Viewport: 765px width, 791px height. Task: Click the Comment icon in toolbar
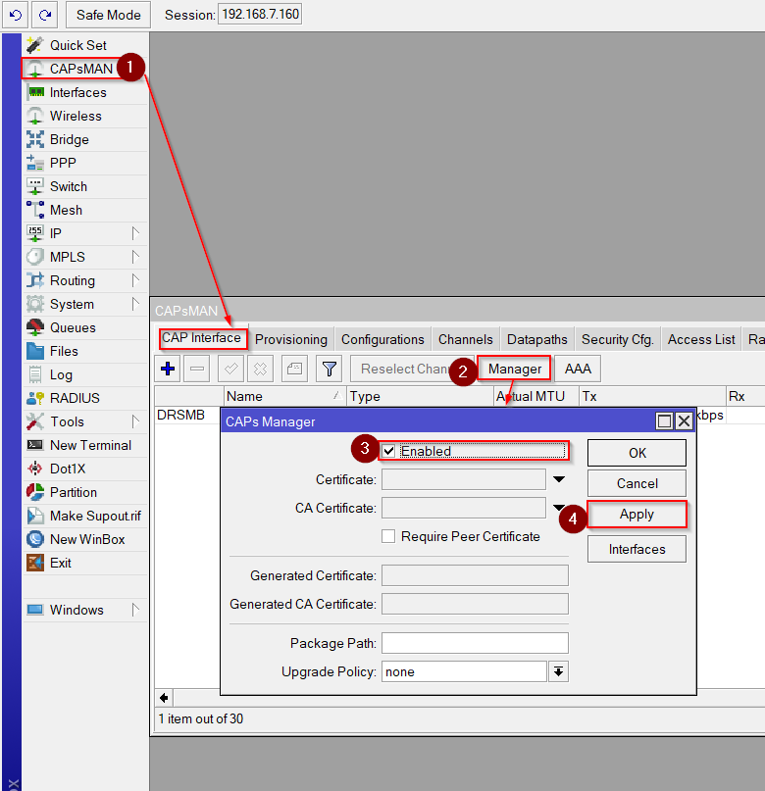click(294, 370)
